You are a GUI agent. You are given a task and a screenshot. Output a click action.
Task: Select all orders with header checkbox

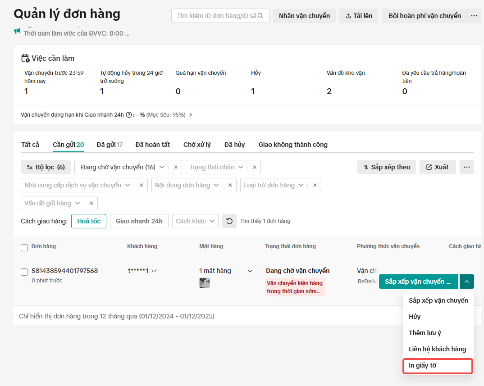[24, 247]
